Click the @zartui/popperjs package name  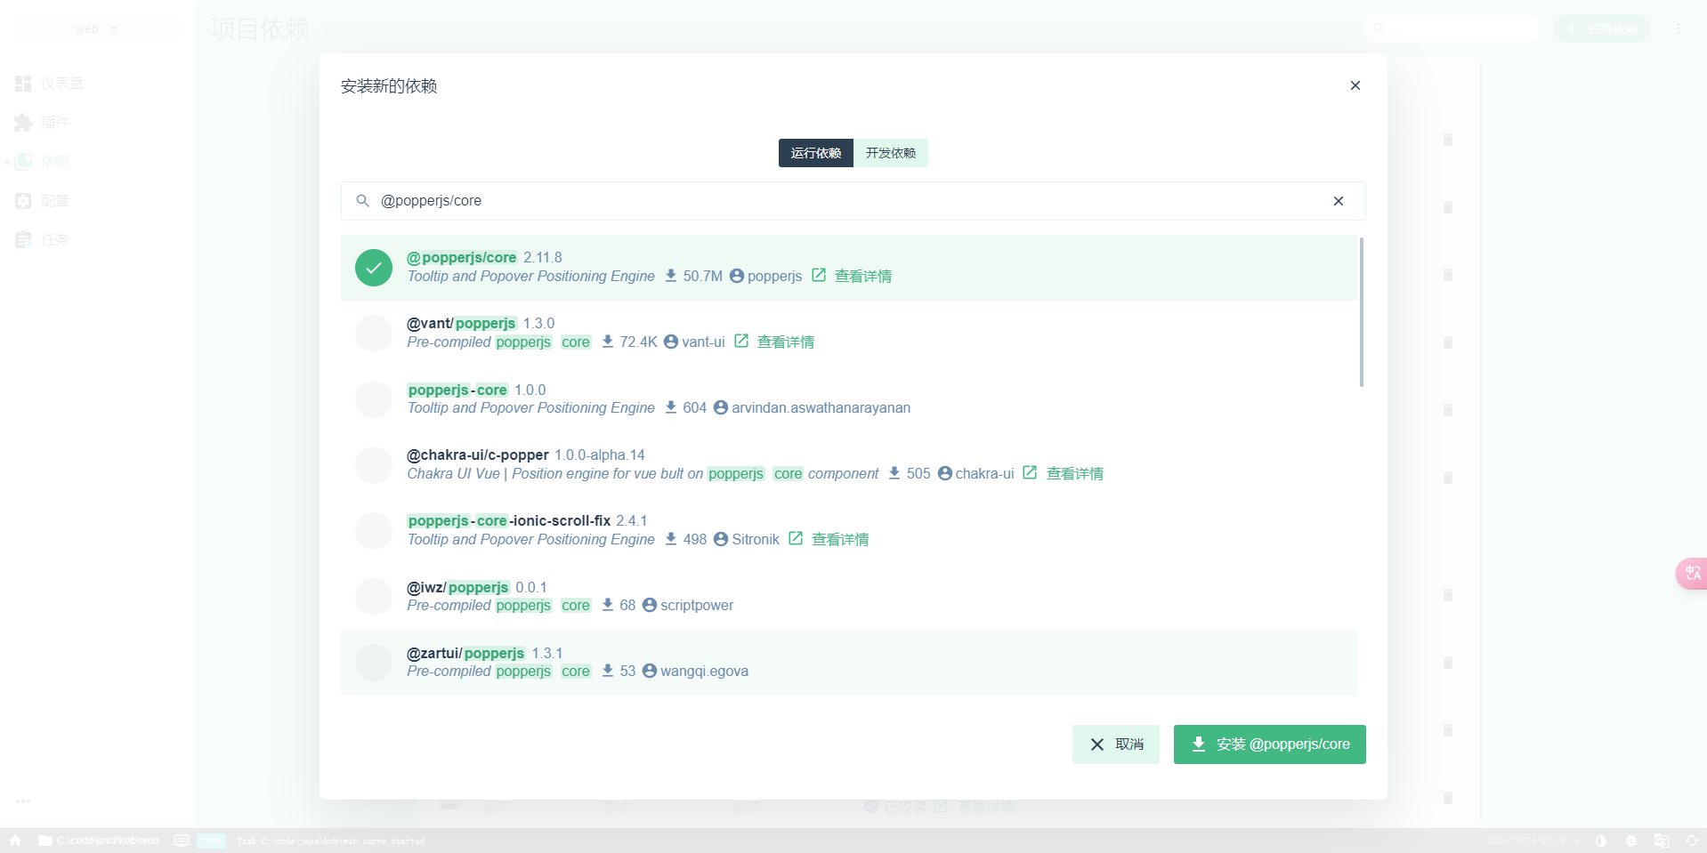point(466,653)
